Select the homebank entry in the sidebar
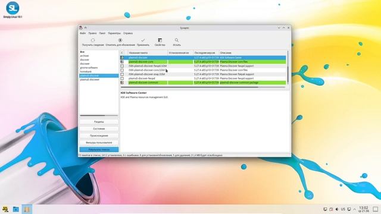381x214 pixels. (86, 71)
